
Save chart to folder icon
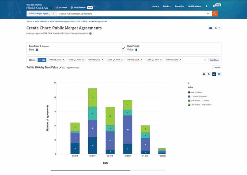pyautogui.click(x=210, y=28)
